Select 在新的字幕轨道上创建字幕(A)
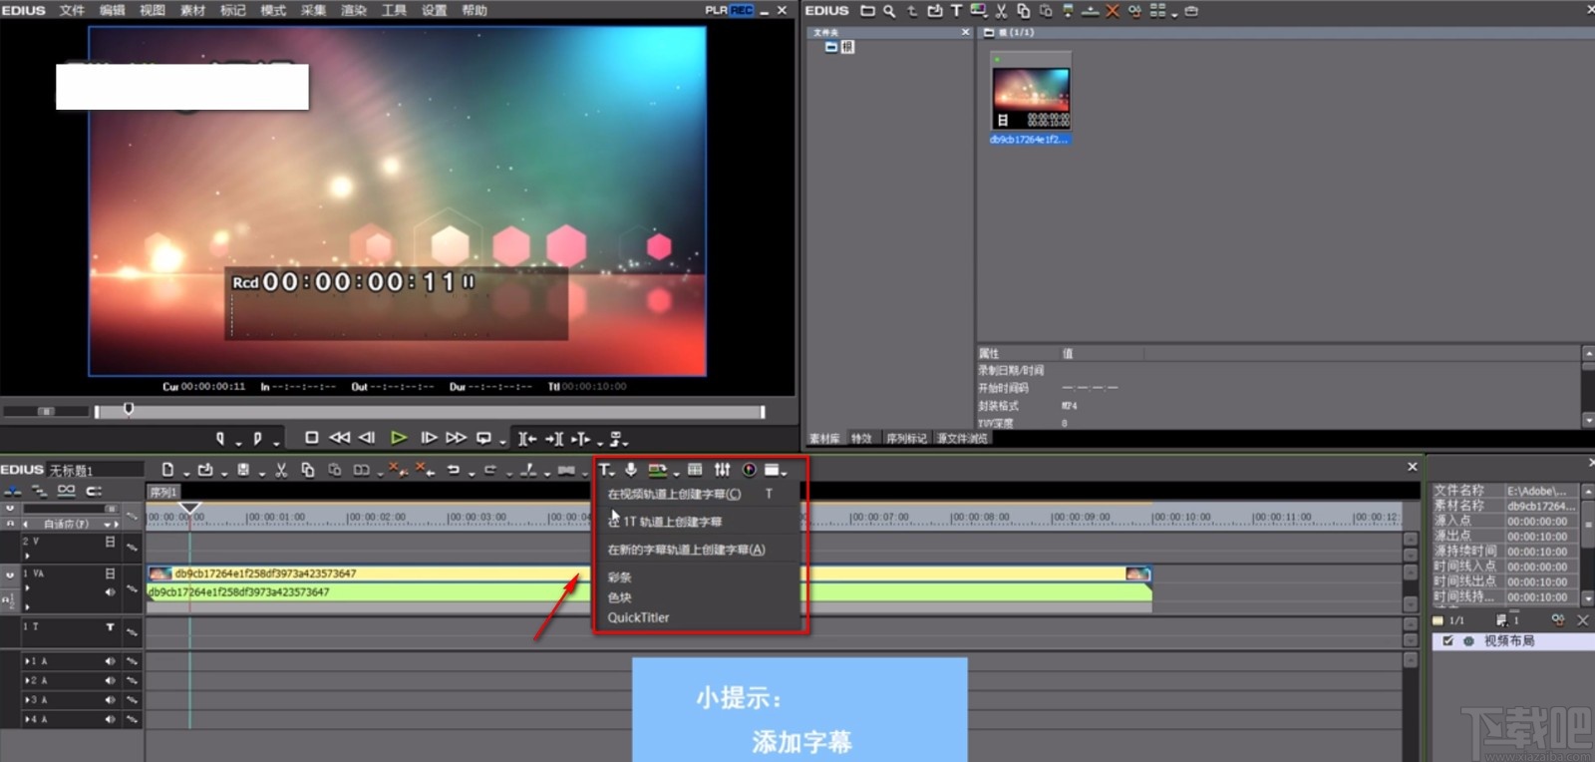Viewport: 1595px width, 762px height. 698,550
